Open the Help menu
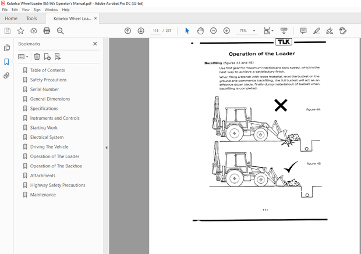Image resolution: width=361 pixels, height=254 pixels. (66, 10)
